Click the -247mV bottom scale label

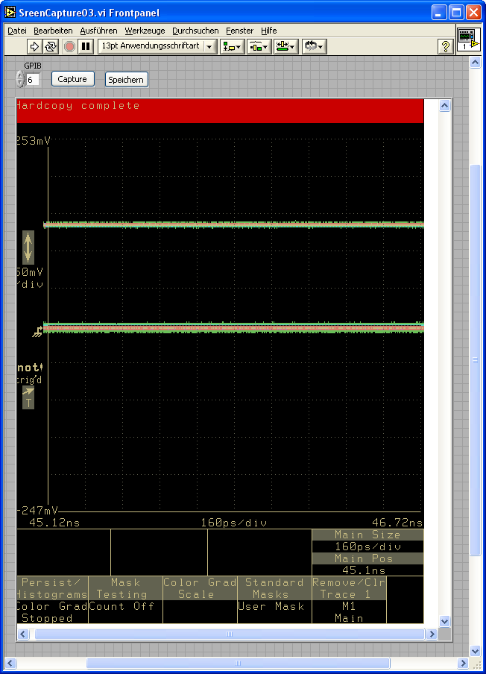[x=37, y=511]
